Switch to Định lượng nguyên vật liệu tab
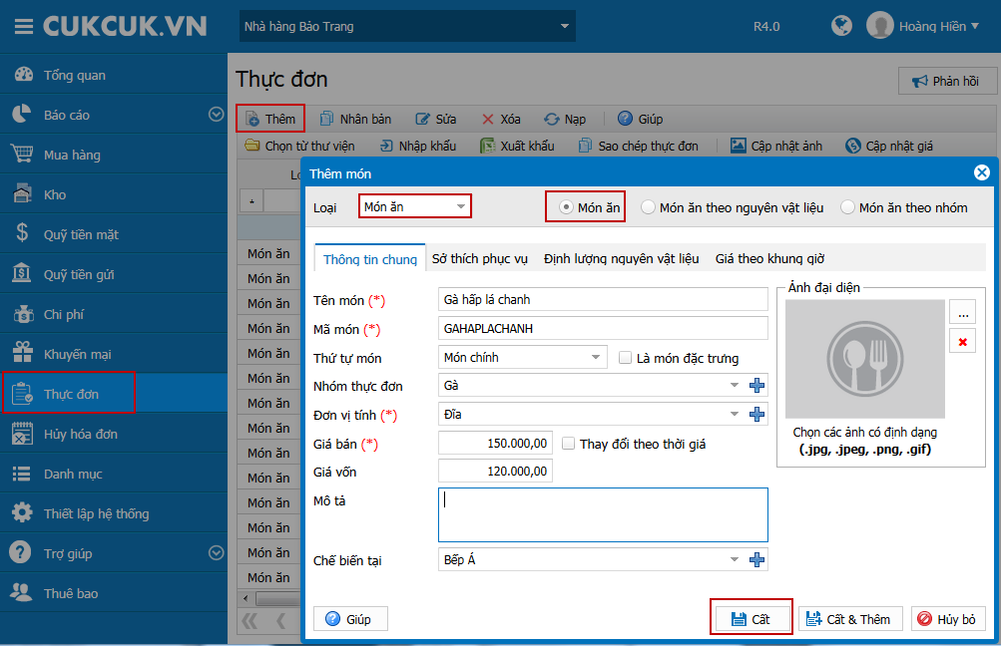1001x646 pixels. (621, 259)
